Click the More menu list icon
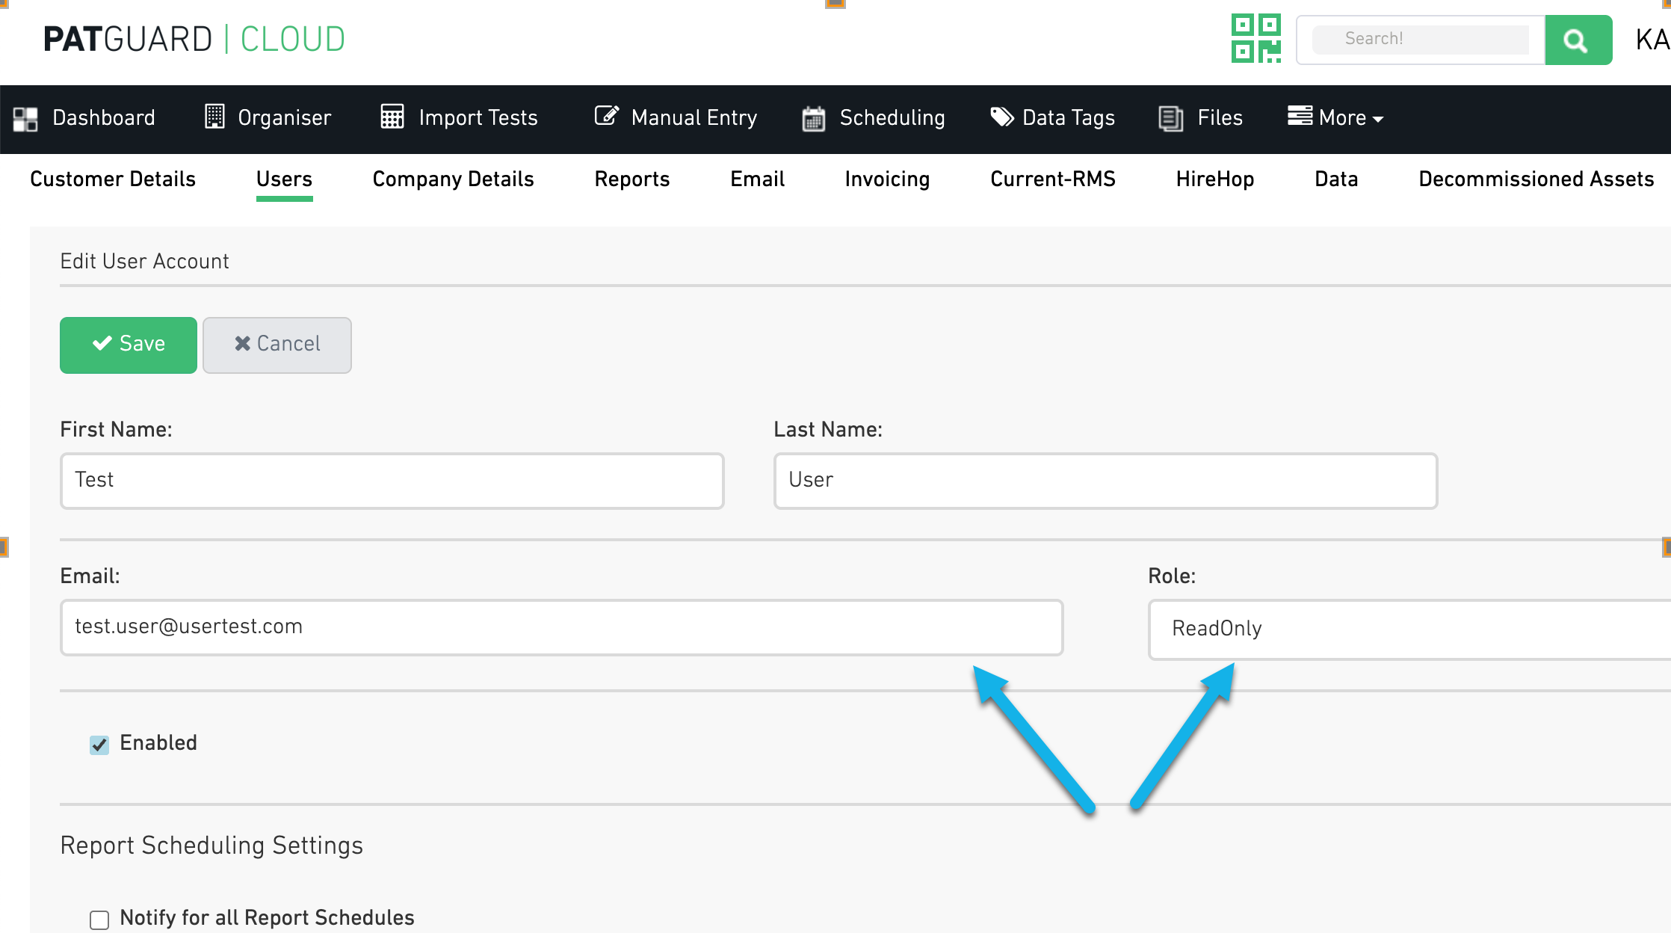1671x933 pixels. click(x=1300, y=116)
